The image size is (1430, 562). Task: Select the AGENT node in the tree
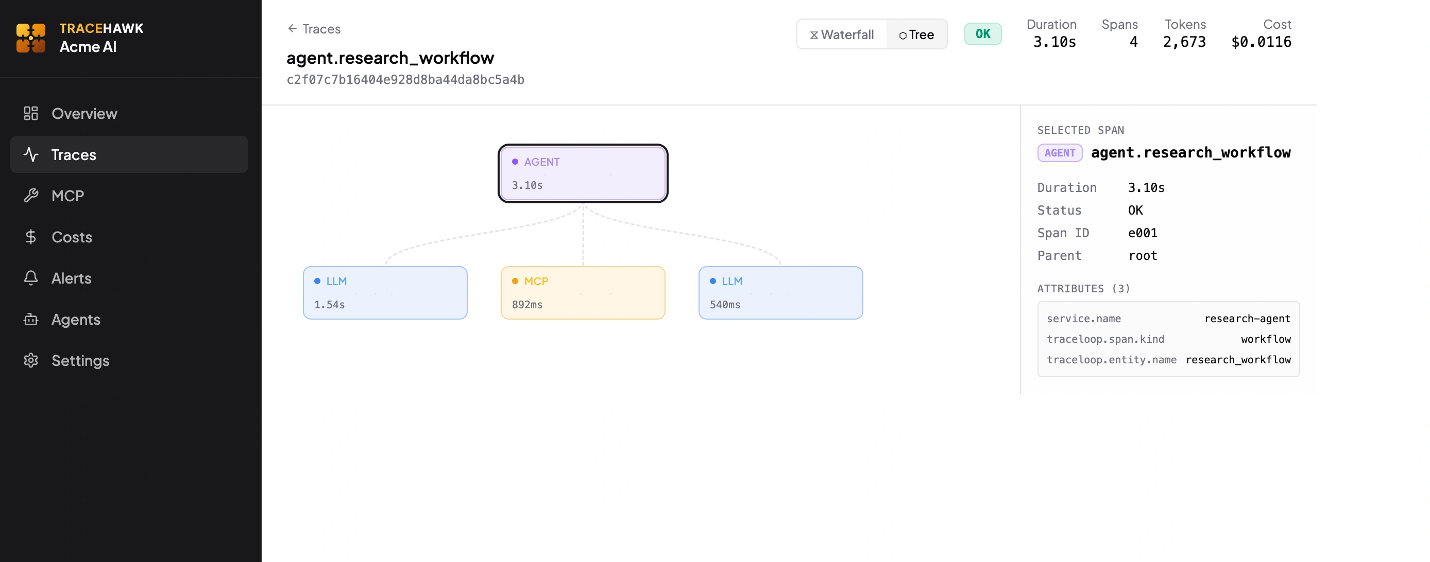click(x=582, y=172)
